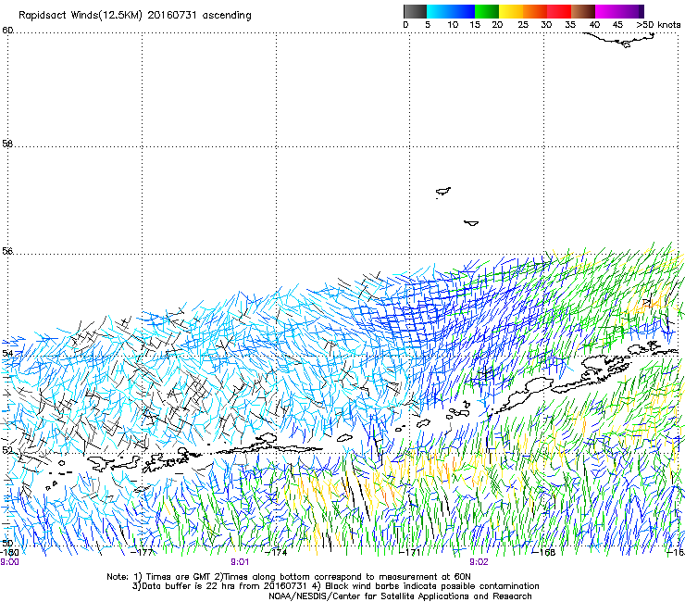
Task: Click the '25' legend scale label
Action: point(523,24)
